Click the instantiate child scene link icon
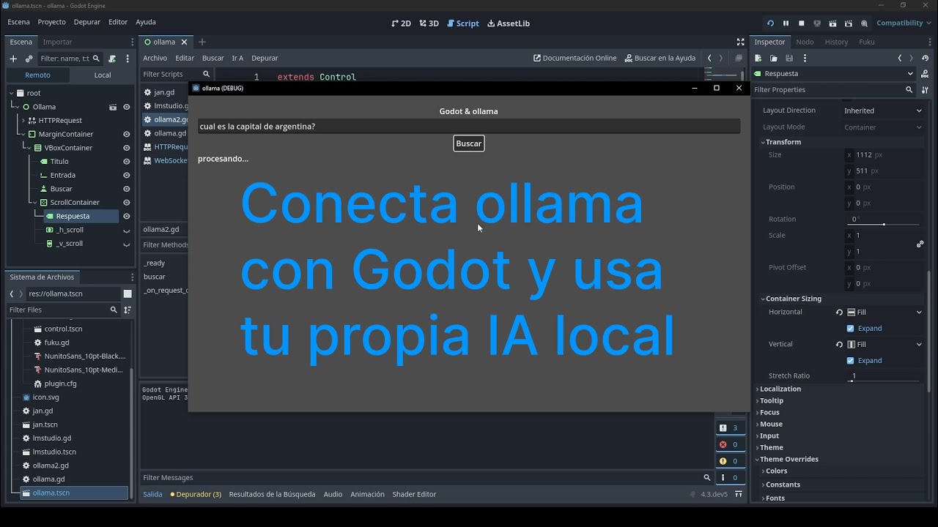 coord(29,59)
